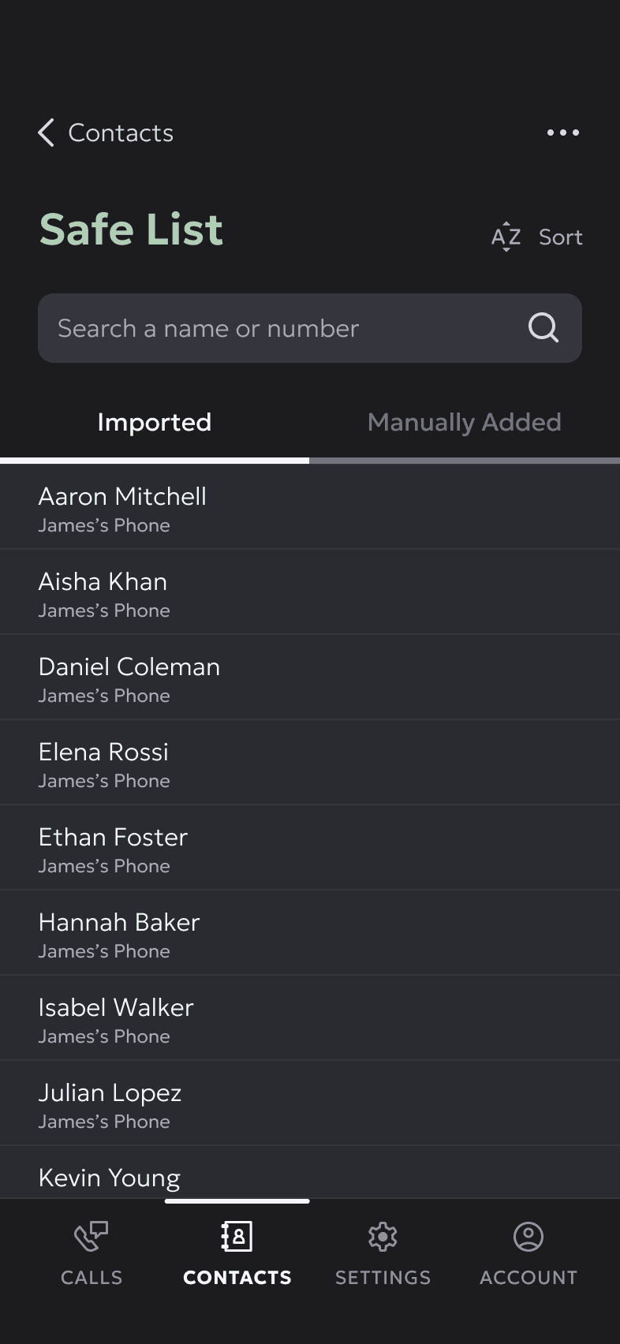Open Daniel Coleman contact entry

[x=309, y=678]
